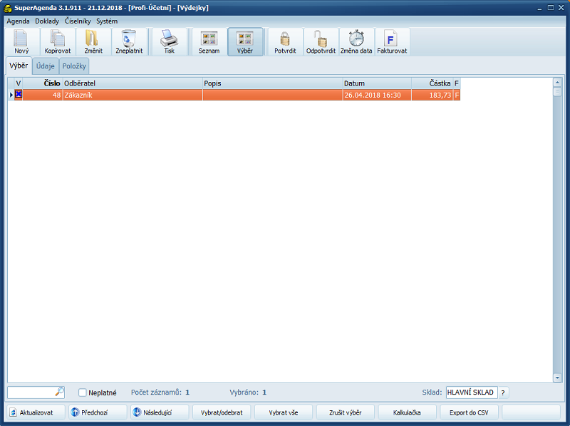
Task: Toggle the Neplatné checkbox
Action: 83,393
